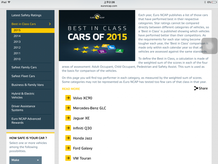Viewport: 218px width, 164px height.
Task: Click the arrow icon beside Honda Jazz
Action: tap(68, 138)
